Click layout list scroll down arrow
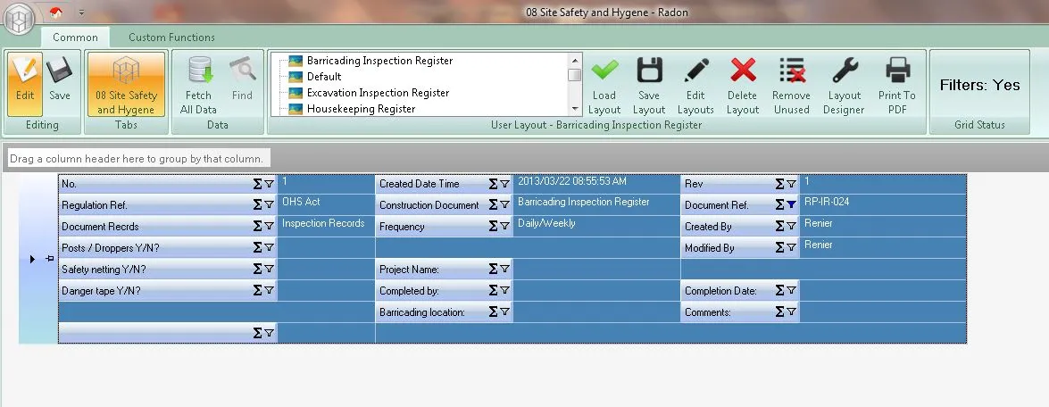 tap(575, 110)
